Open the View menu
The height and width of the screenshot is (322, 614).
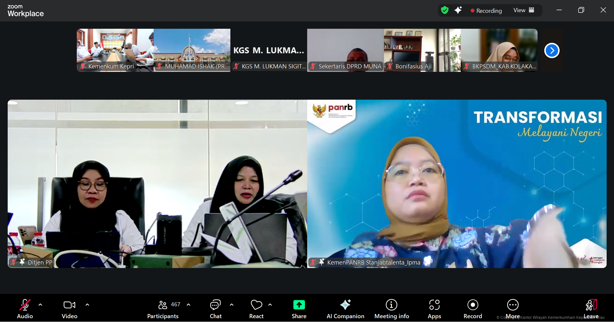pos(523,10)
